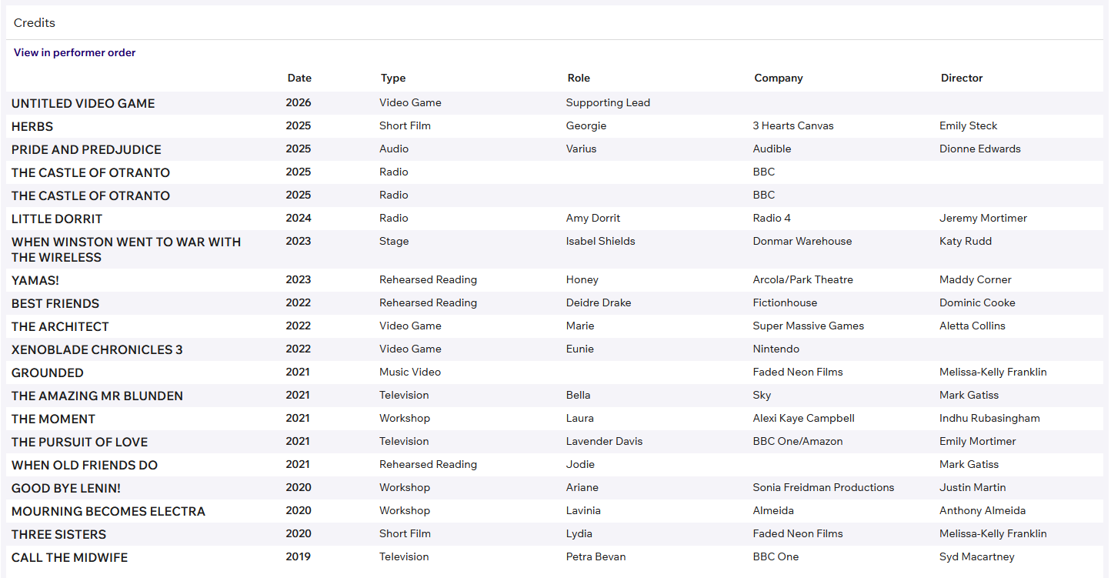This screenshot has width=1111, height=578.
Task: Click the Nintendo company cell
Action: pyautogui.click(x=776, y=349)
